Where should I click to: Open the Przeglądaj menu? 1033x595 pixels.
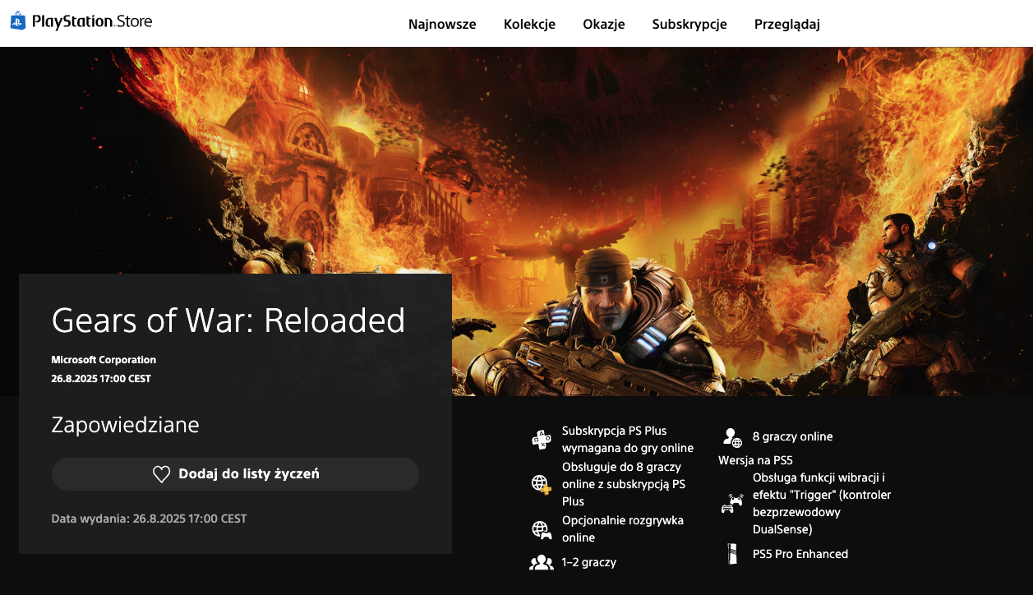[787, 24]
